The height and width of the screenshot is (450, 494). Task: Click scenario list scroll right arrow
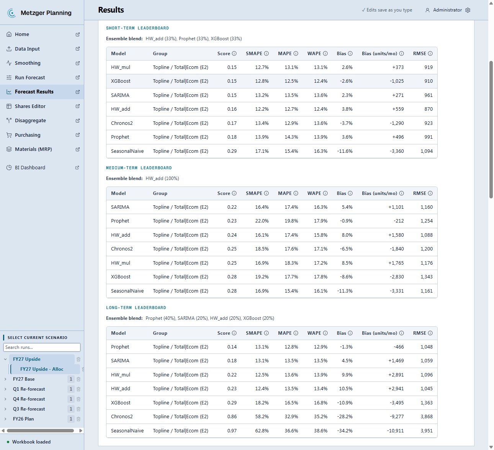click(x=81, y=430)
